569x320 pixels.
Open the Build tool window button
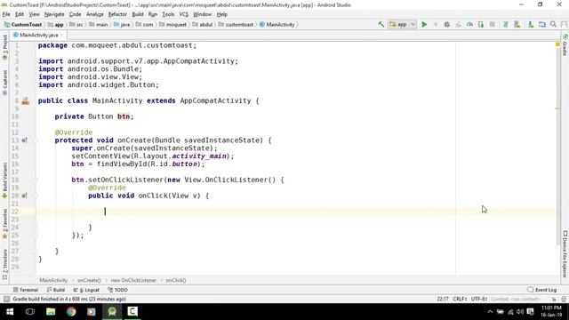point(56,290)
